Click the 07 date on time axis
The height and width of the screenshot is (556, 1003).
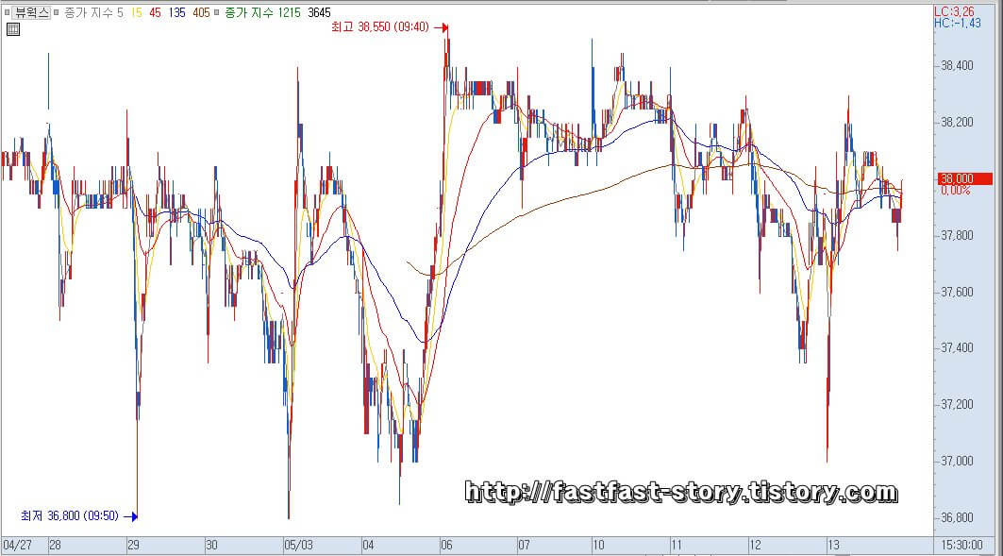click(525, 545)
